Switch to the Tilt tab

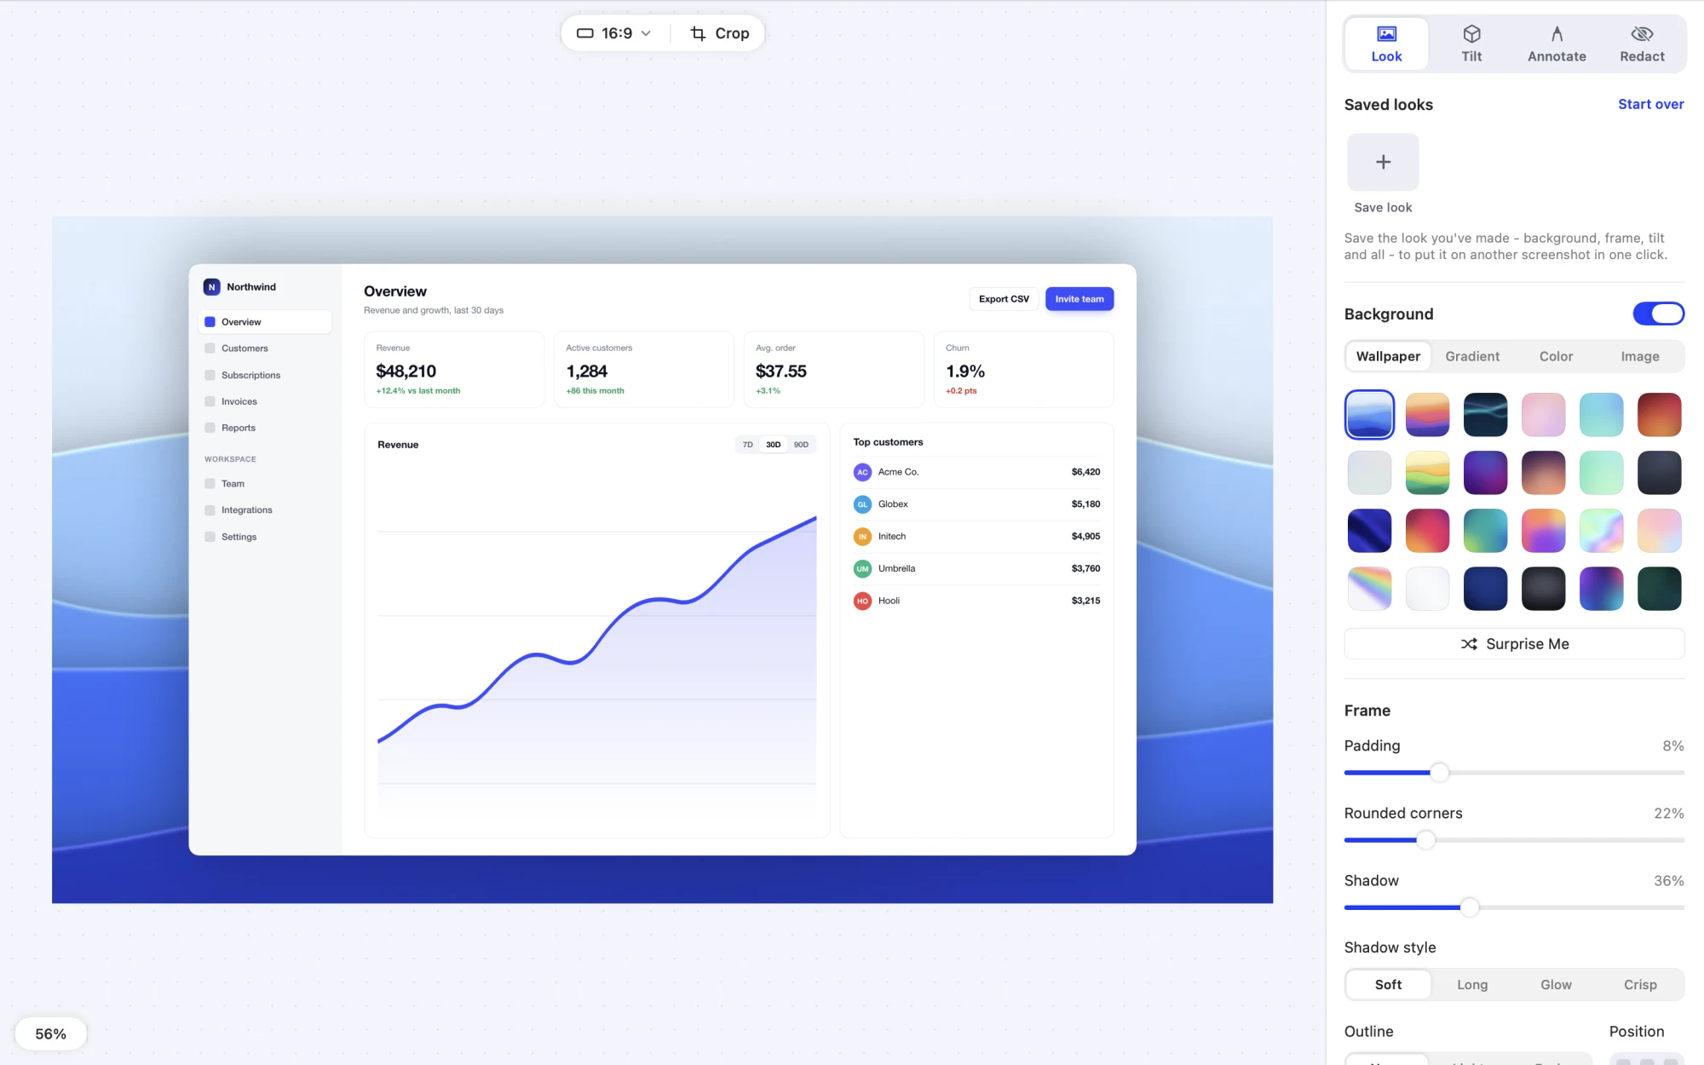1471,43
